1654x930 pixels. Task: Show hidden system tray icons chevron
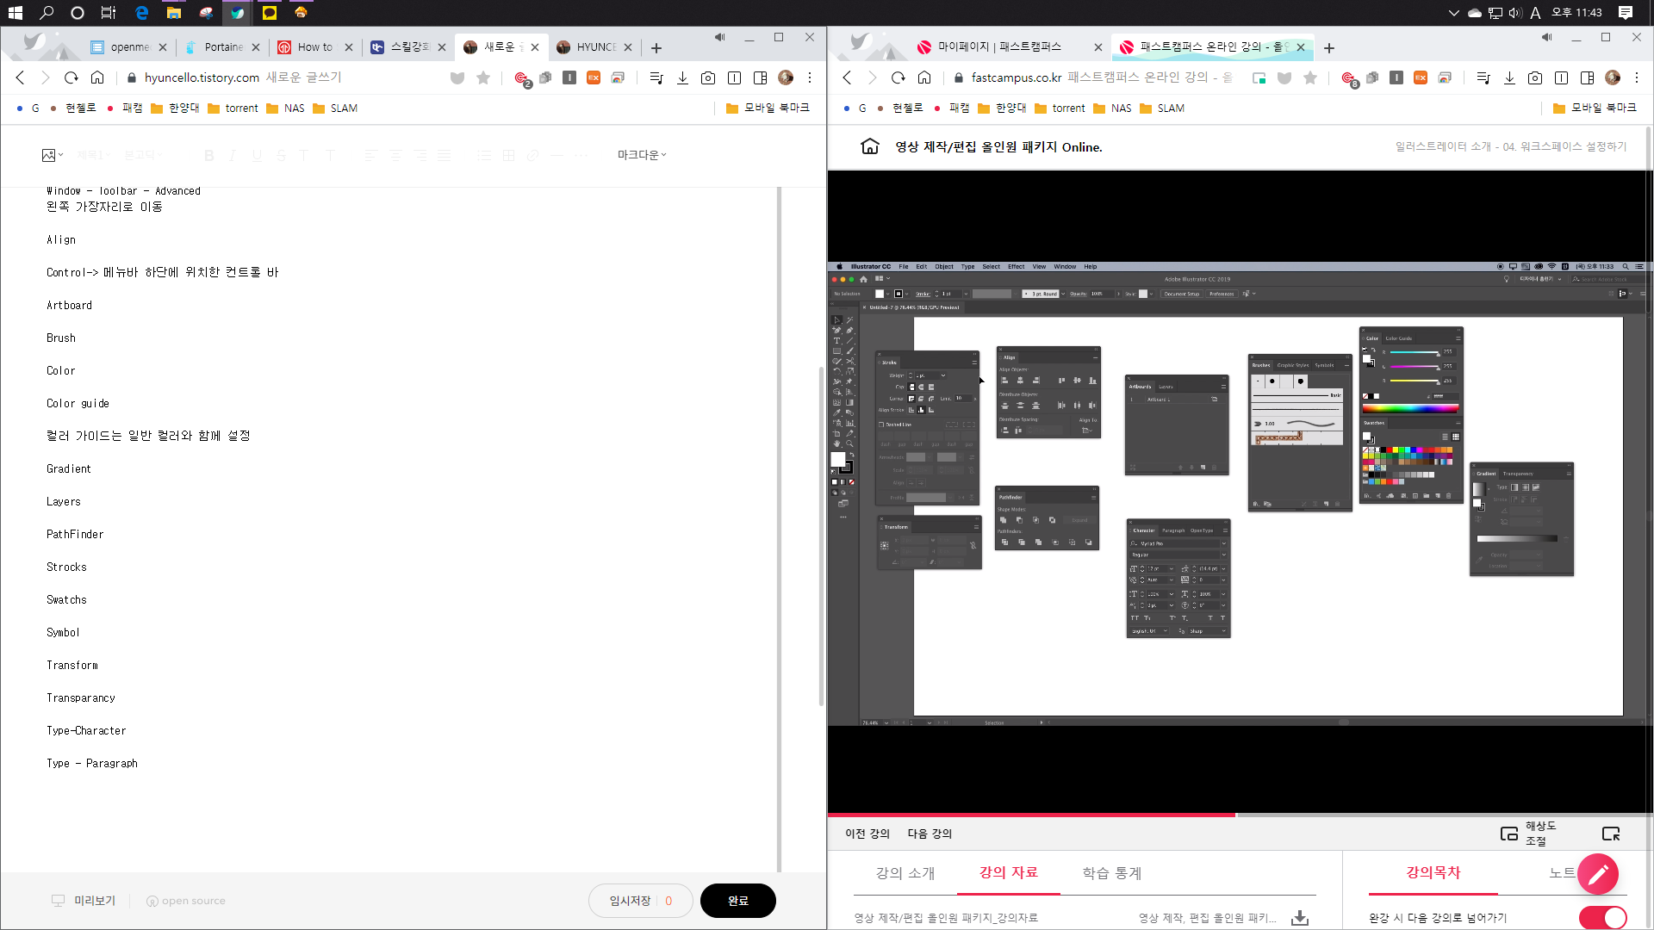1454,13
